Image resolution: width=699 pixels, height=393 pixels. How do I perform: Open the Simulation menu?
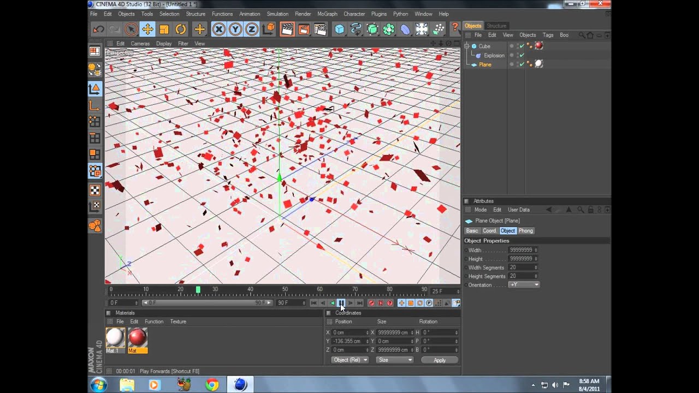tap(277, 14)
